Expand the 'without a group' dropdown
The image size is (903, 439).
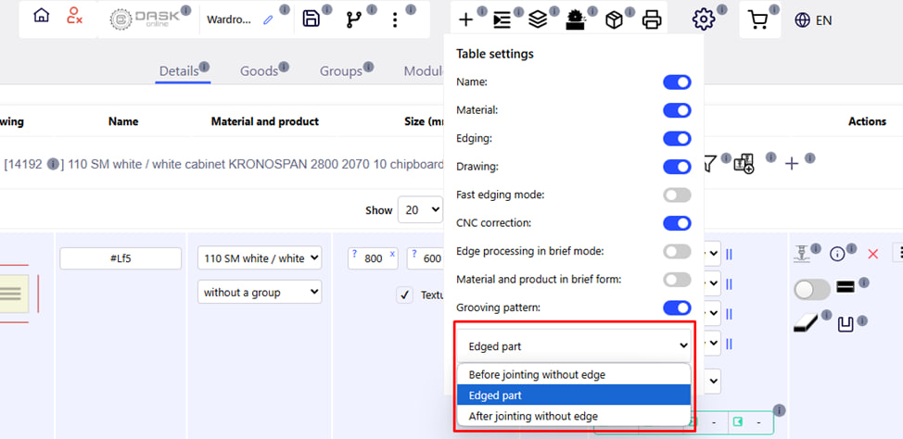click(x=260, y=292)
